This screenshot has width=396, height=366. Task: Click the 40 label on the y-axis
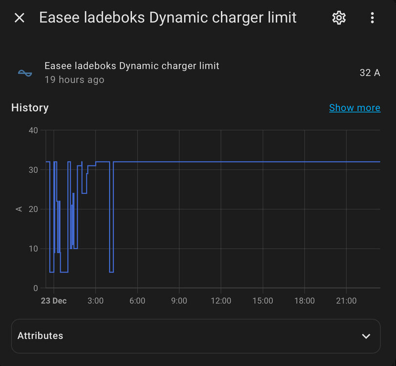tap(33, 130)
